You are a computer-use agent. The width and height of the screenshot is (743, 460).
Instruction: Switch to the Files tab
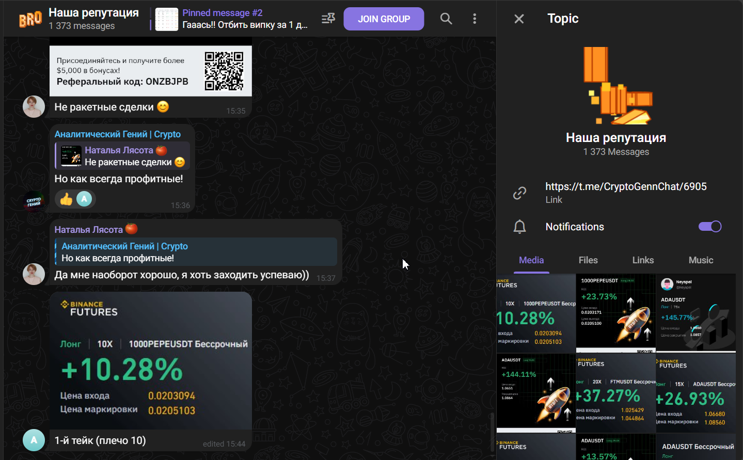click(588, 260)
